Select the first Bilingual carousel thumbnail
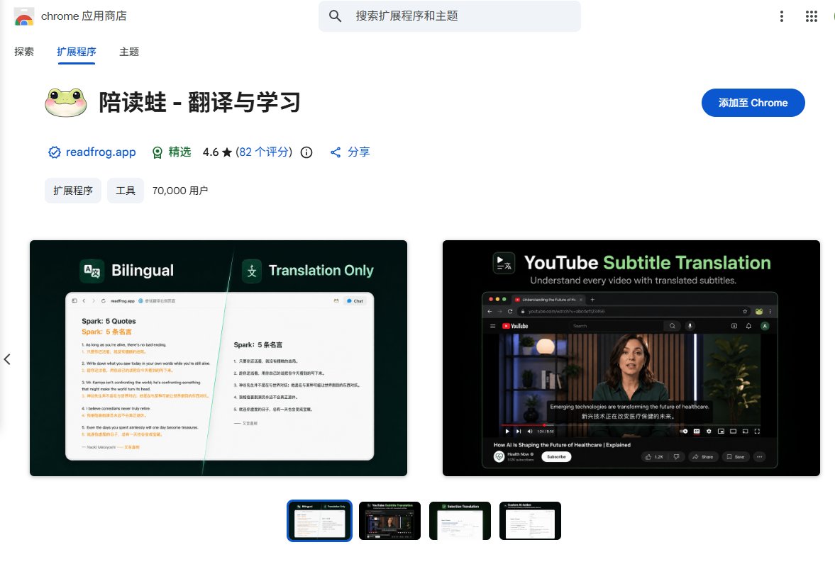This screenshot has height=569, width=835. point(319,521)
